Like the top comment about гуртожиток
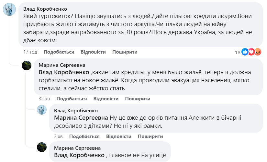267x162 pixels. pyautogui.click(x=59, y=52)
